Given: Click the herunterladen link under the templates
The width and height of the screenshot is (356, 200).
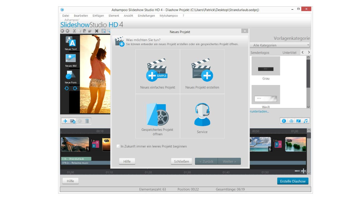Looking at the screenshot, I should 259,111.
